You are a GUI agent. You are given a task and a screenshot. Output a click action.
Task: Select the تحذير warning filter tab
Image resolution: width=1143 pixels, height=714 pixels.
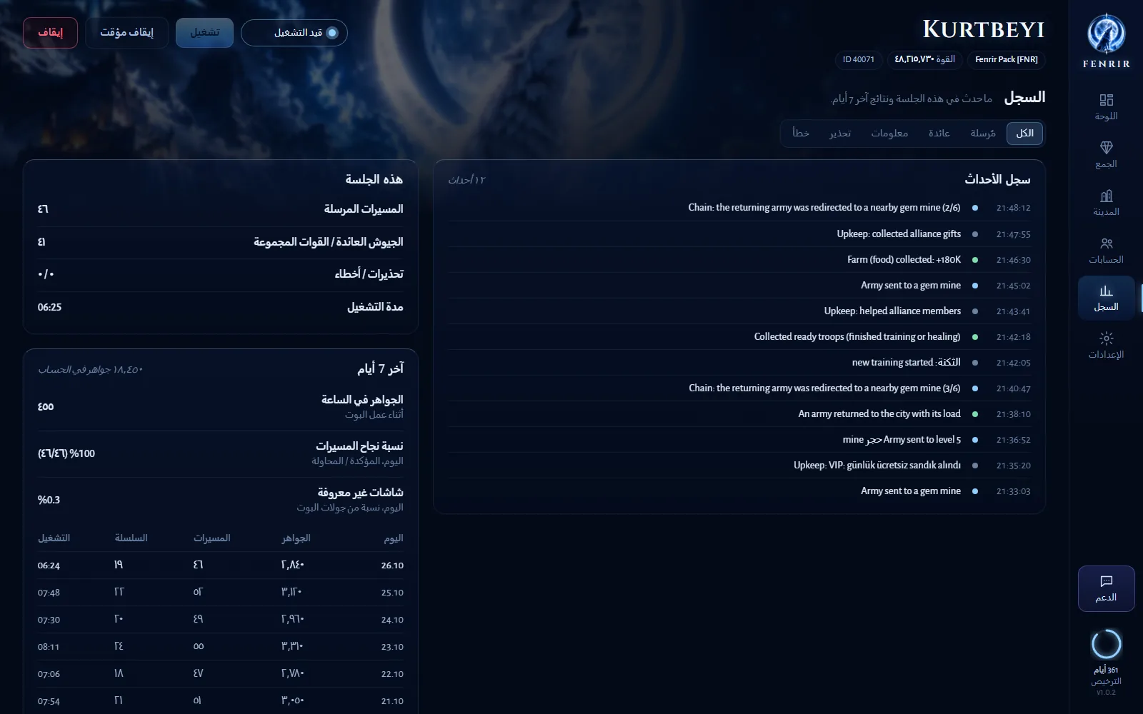click(840, 134)
